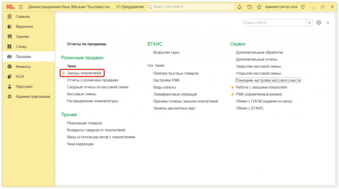Image resolution: width=339 pixels, height=189 pixels.
Task: Go to Администрирование section
Action: pyautogui.click(x=33, y=97)
